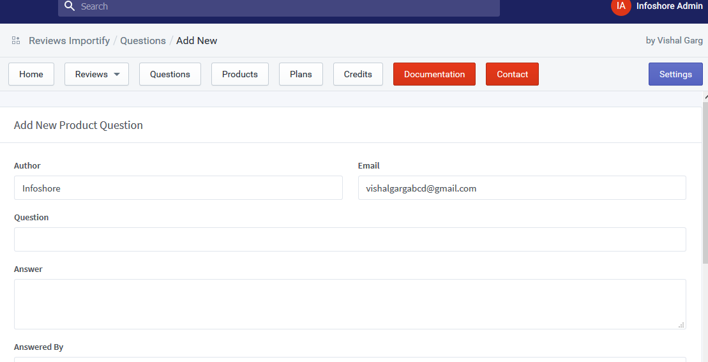Click the Email input field

click(522, 188)
